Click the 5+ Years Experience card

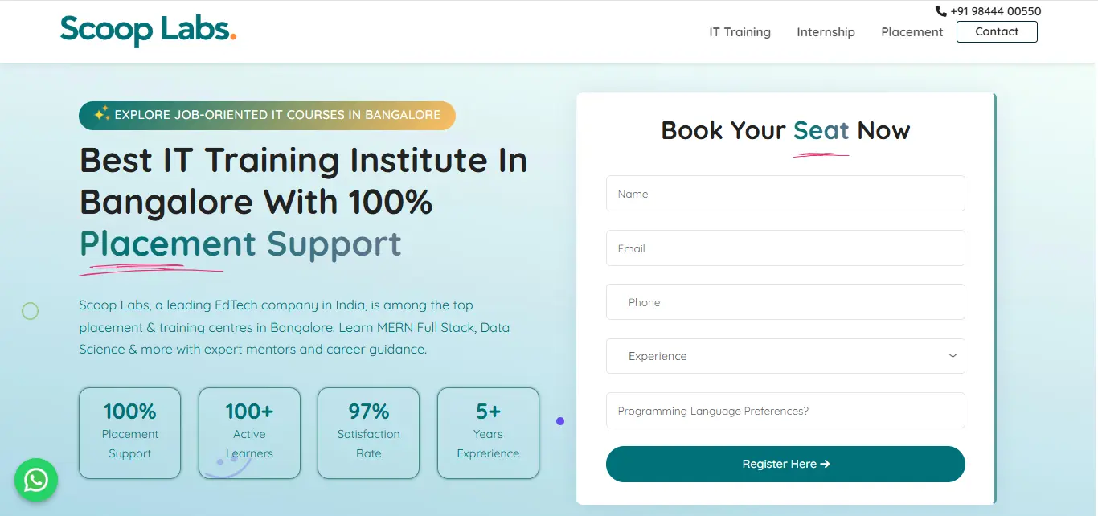point(488,432)
